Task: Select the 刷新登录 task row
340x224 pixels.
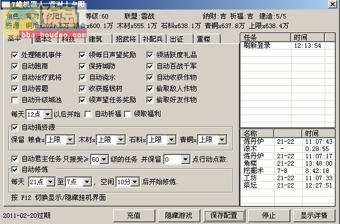Action: point(288,45)
